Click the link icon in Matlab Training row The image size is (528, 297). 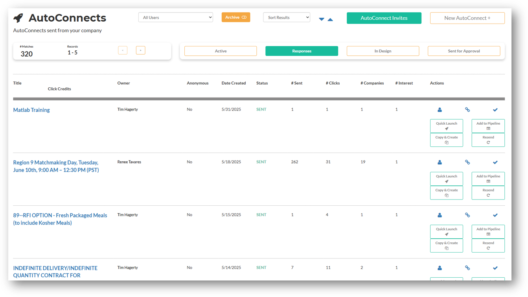click(x=467, y=110)
